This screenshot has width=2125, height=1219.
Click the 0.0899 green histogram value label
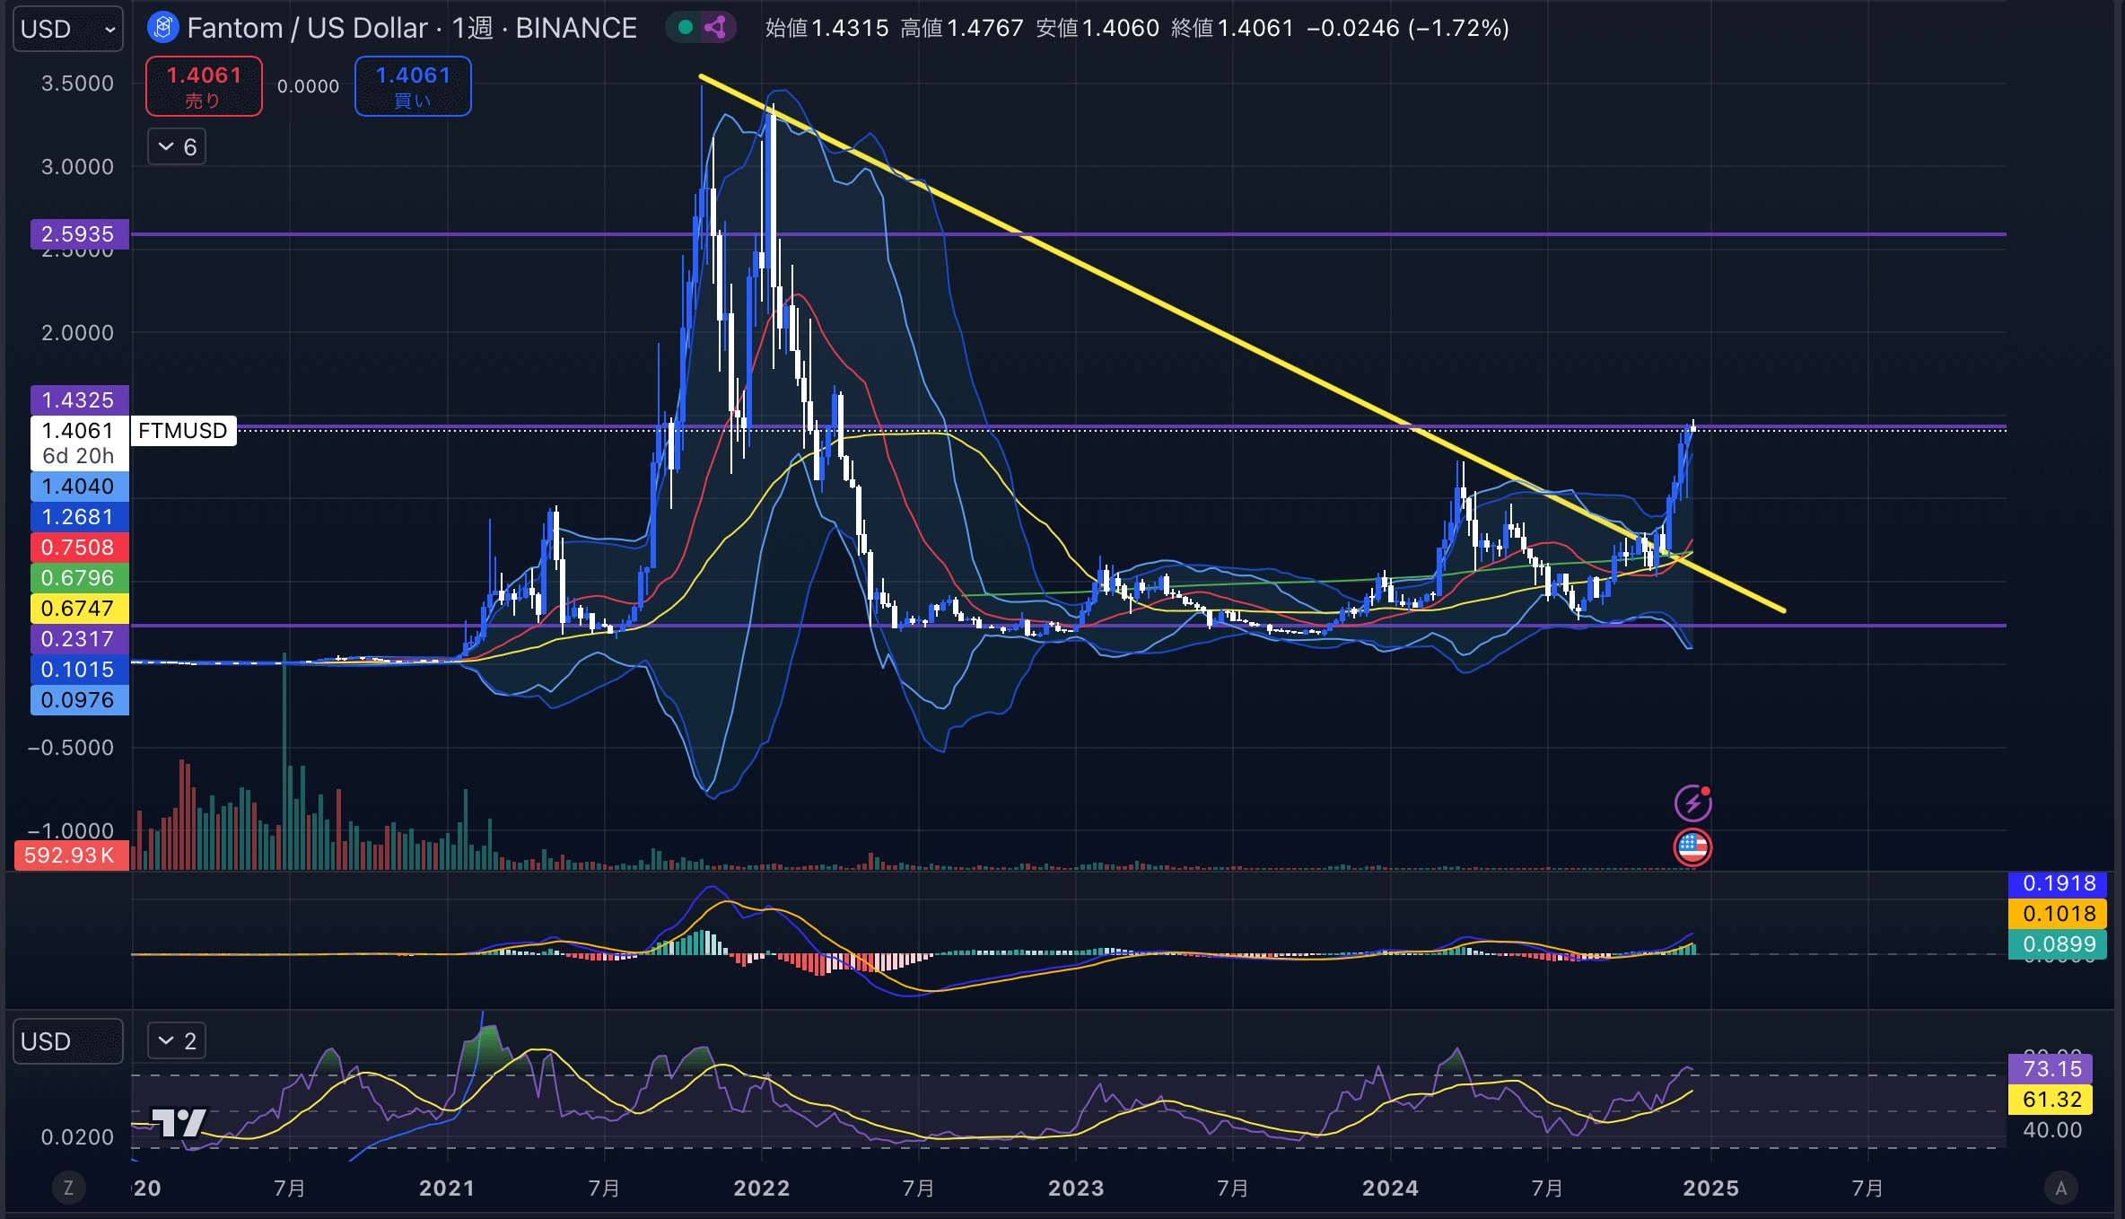tap(2059, 944)
